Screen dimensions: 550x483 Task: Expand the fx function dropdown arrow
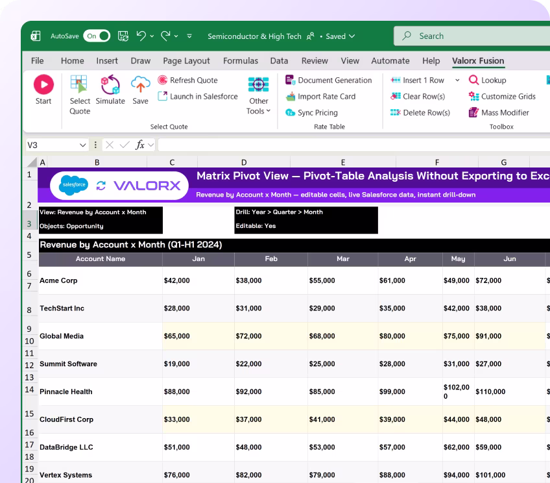(151, 145)
